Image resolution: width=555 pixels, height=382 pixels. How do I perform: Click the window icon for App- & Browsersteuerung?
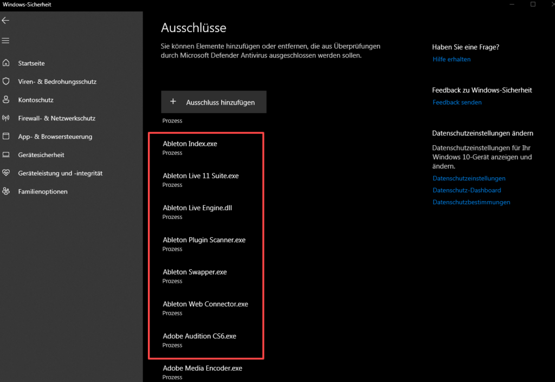click(6, 136)
